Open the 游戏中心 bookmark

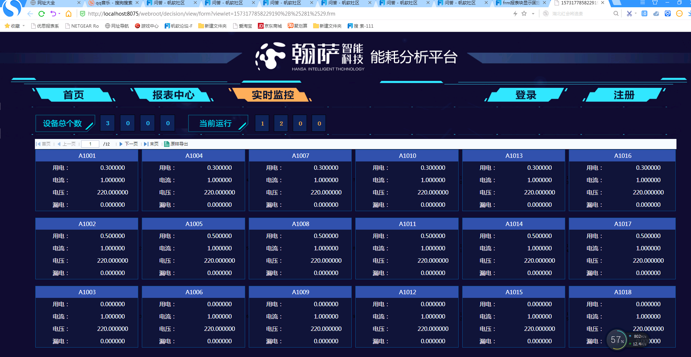click(x=147, y=26)
